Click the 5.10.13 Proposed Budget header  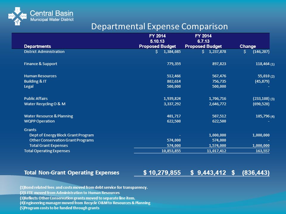157,41
